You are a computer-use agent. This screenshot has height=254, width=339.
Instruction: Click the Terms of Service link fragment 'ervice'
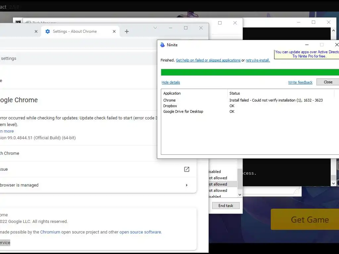click(x=5, y=242)
